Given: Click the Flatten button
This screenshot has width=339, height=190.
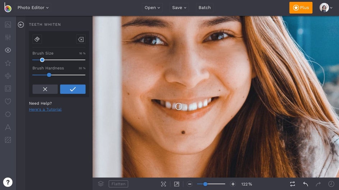Looking at the screenshot, I should pyautogui.click(x=119, y=184).
